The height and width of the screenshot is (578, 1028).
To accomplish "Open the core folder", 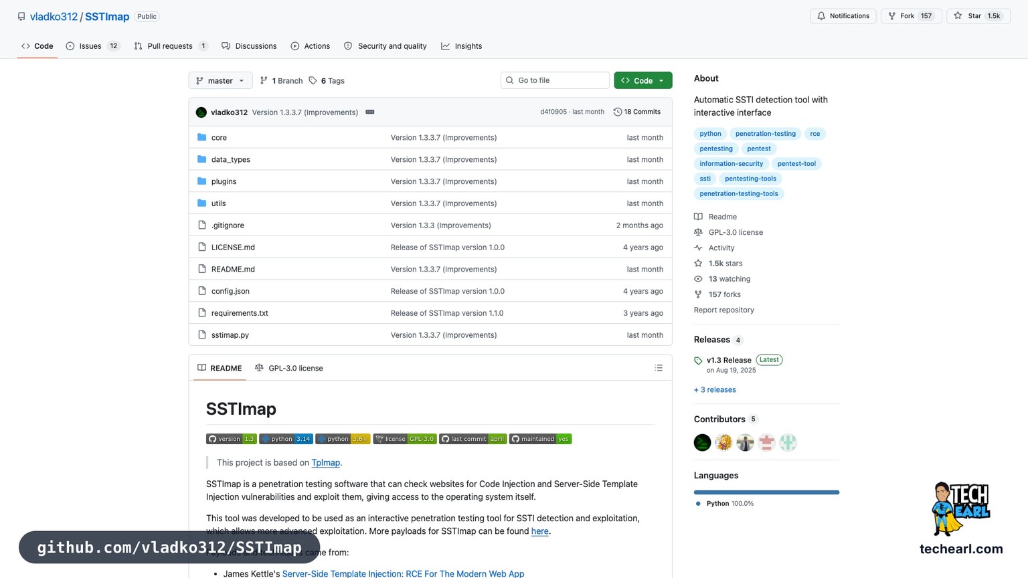I will tap(219, 138).
